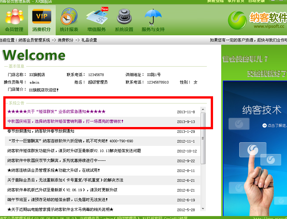Open the 中秋国庆将至 SMS marketing announcement
287x219 pixels.
[x=65, y=121]
